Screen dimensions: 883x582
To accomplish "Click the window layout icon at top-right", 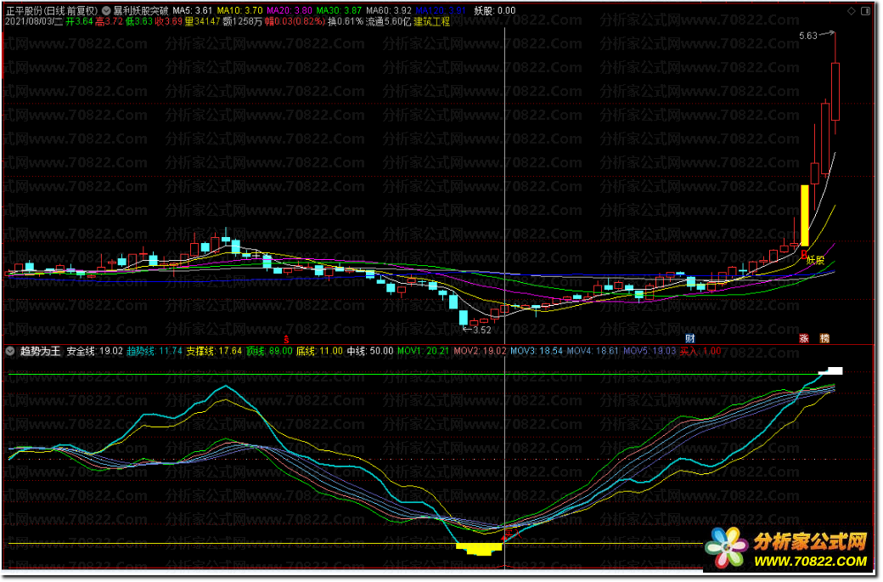I will (866, 11).
